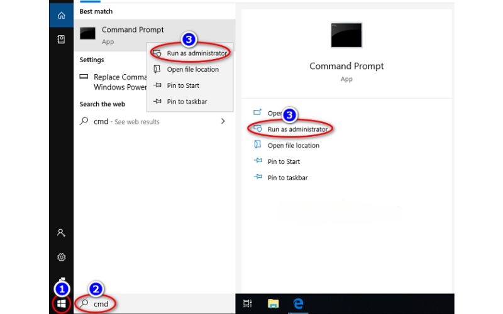Viewport: 503px width, 314px height.
Task: Click the large Command Prompt thumbnail
Action: 346,35
